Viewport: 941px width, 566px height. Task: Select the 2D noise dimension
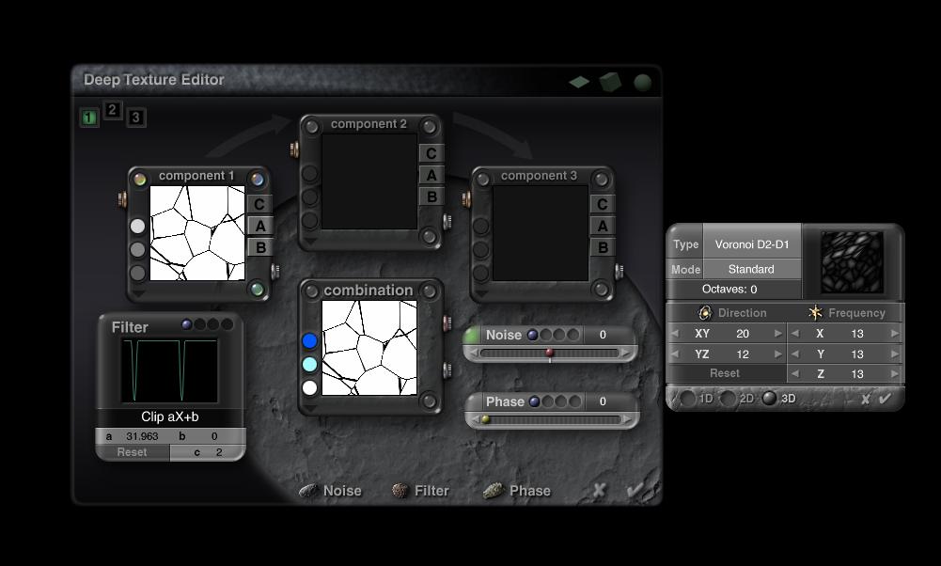pos(728,399)
